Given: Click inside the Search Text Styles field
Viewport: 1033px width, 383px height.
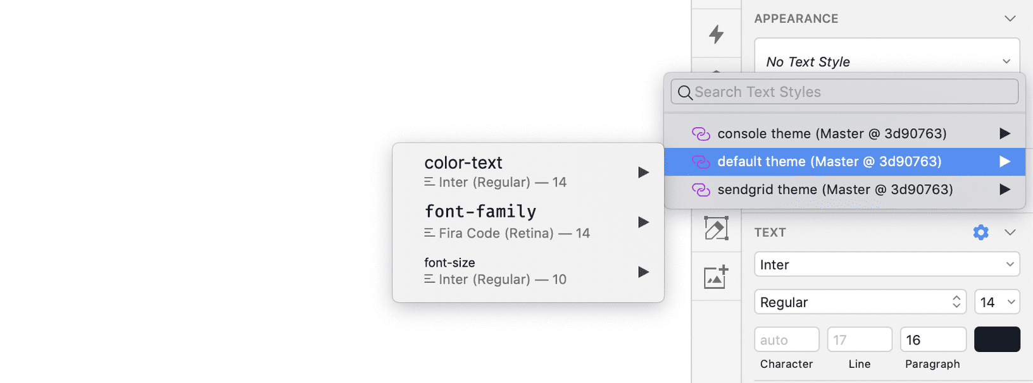Looking at the screenshot, I should [x=823, y=92].
